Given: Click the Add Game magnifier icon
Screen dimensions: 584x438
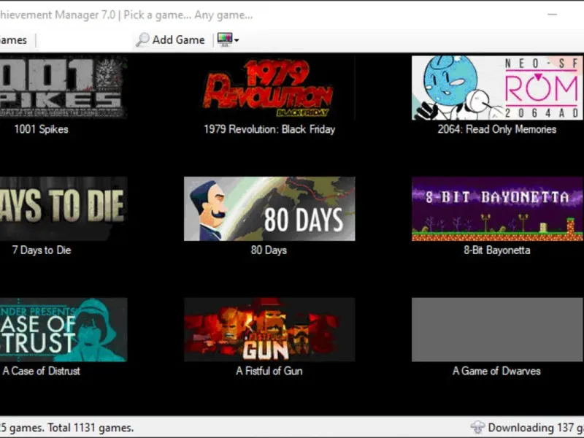Looking at the screenshot, I should point(142,39).
